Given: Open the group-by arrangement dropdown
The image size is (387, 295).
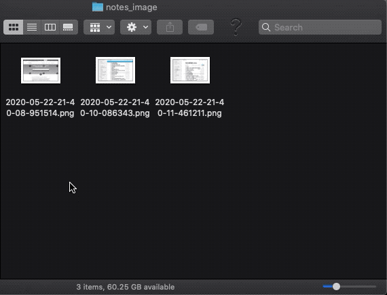Looking at the screenshot, I should [99, 27].
